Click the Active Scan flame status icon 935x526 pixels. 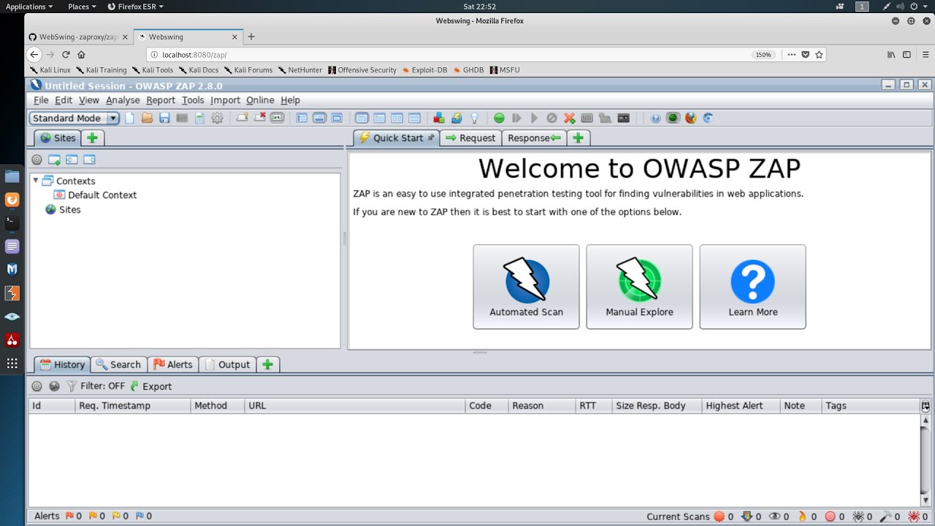click(x=803, y=517)
